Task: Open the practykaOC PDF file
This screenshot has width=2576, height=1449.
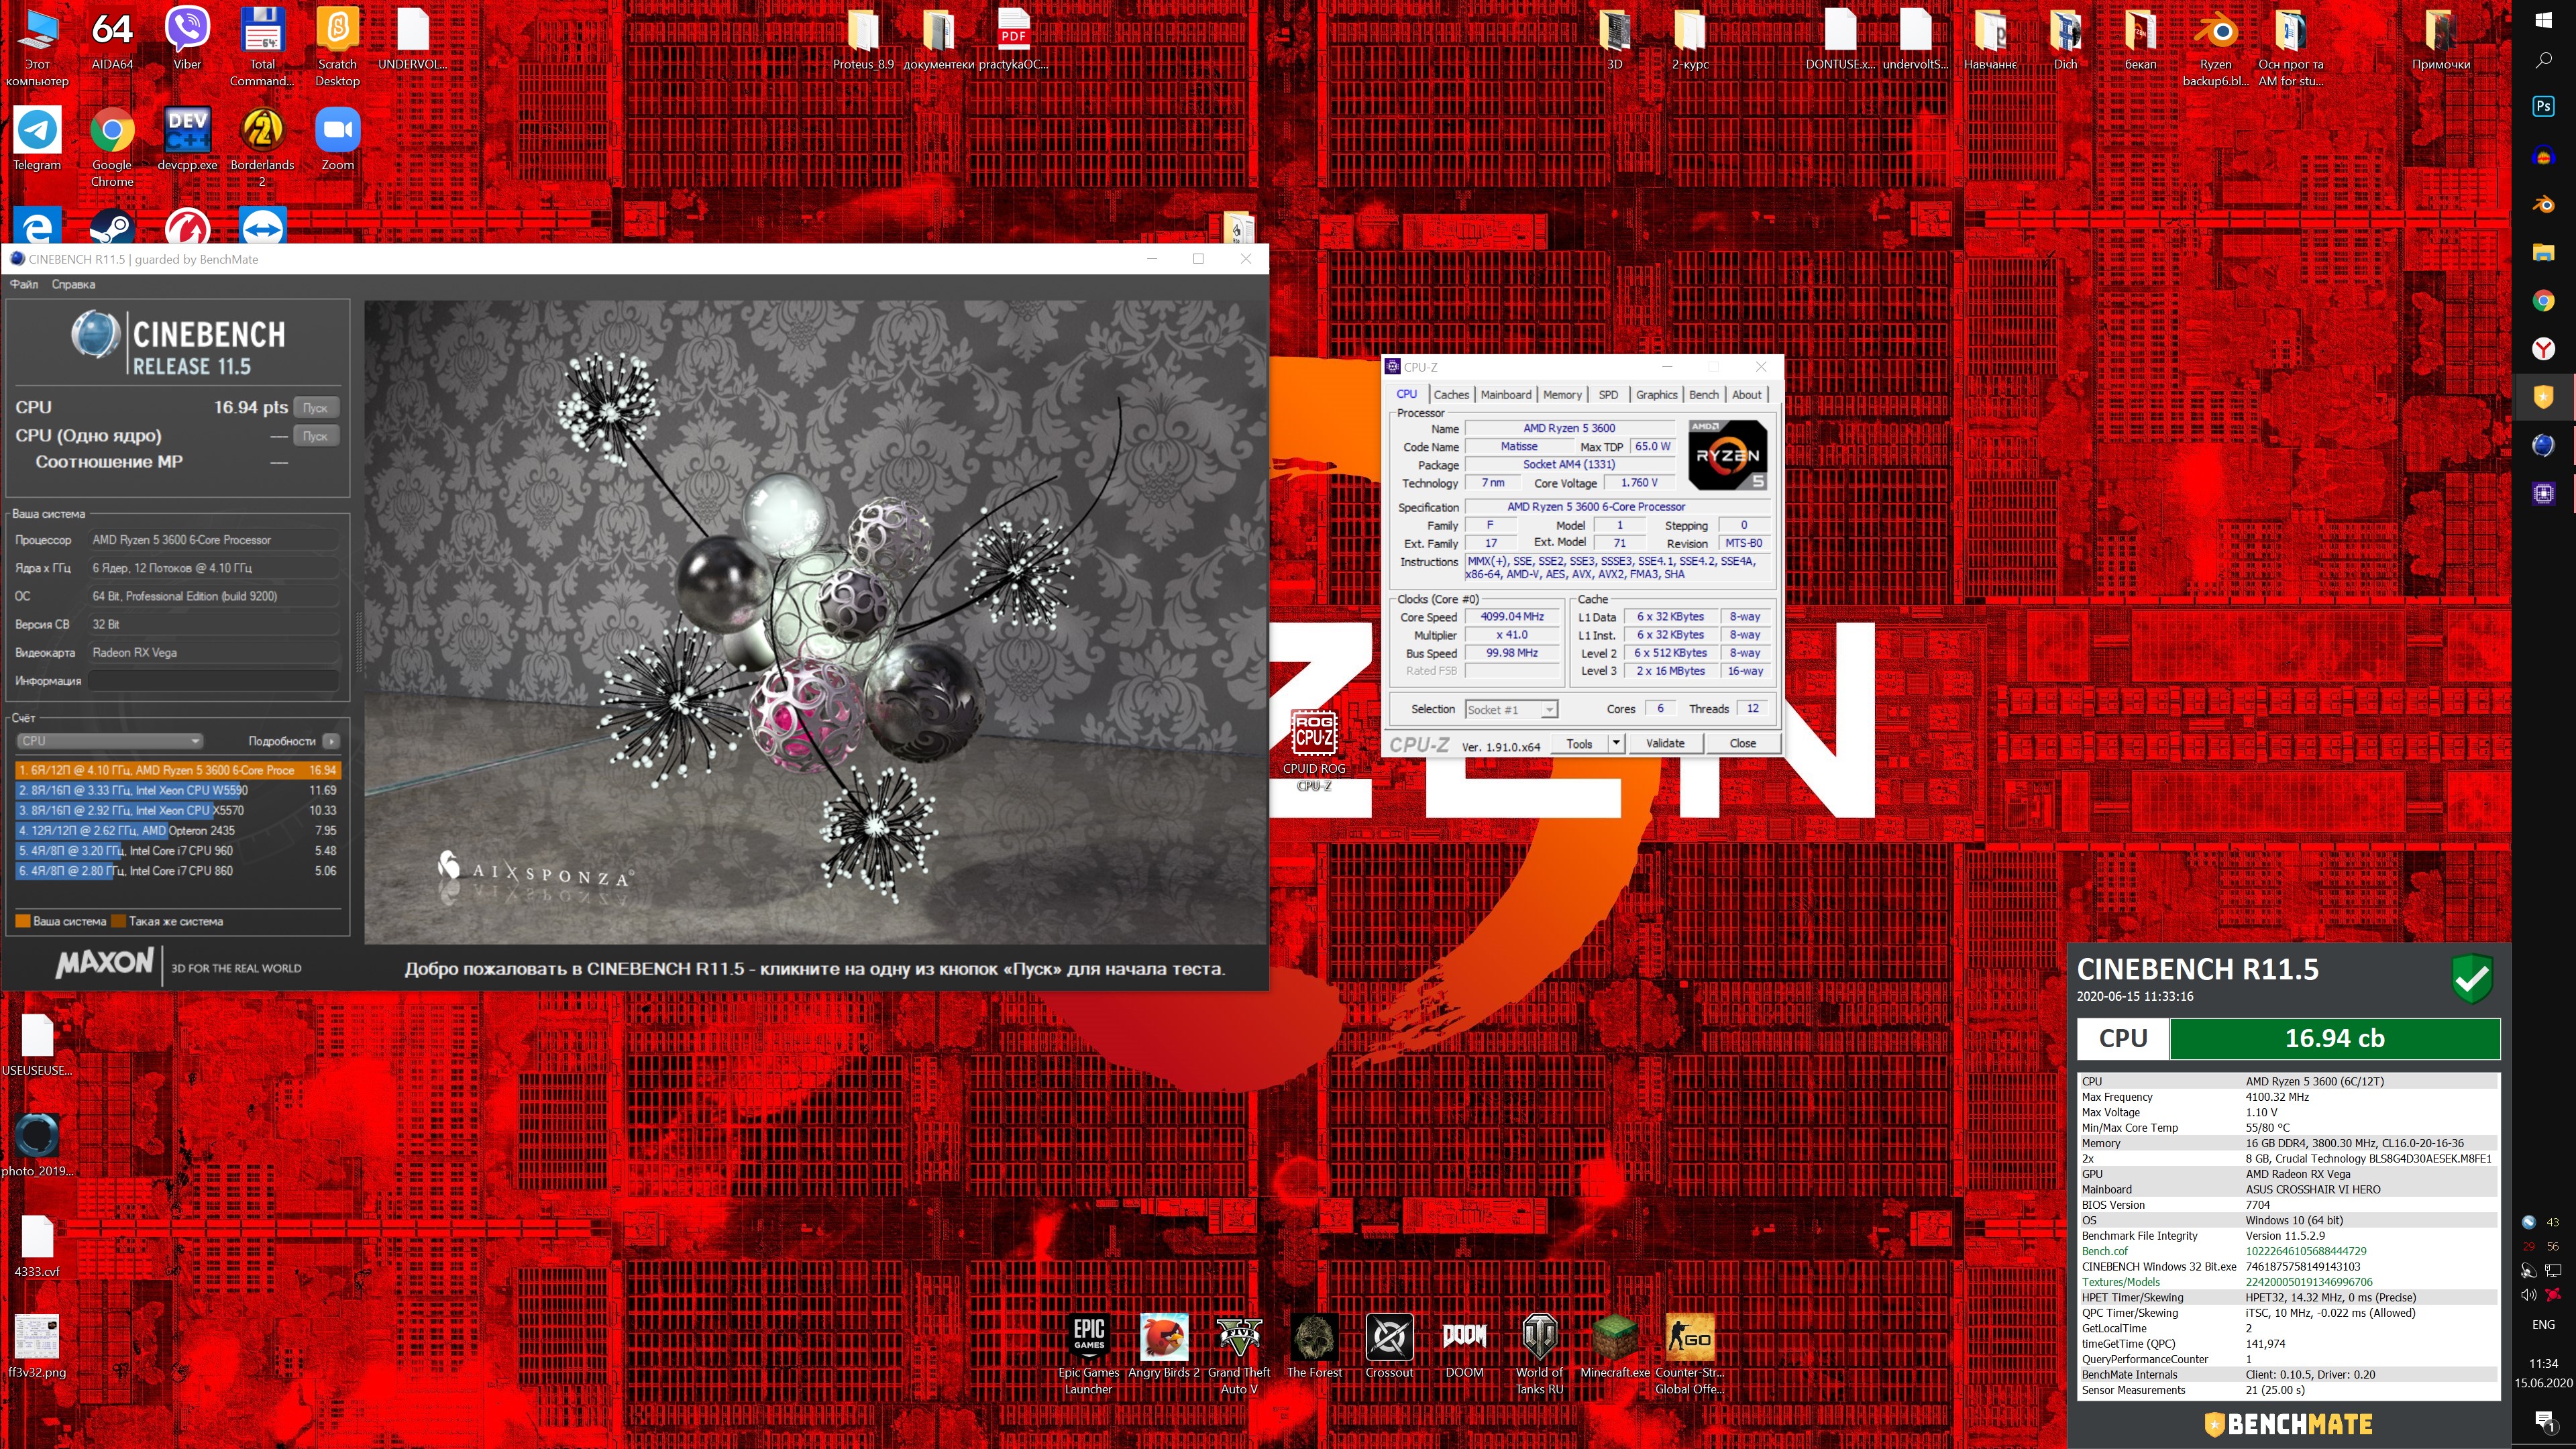Action: (x=1013, y=40)
